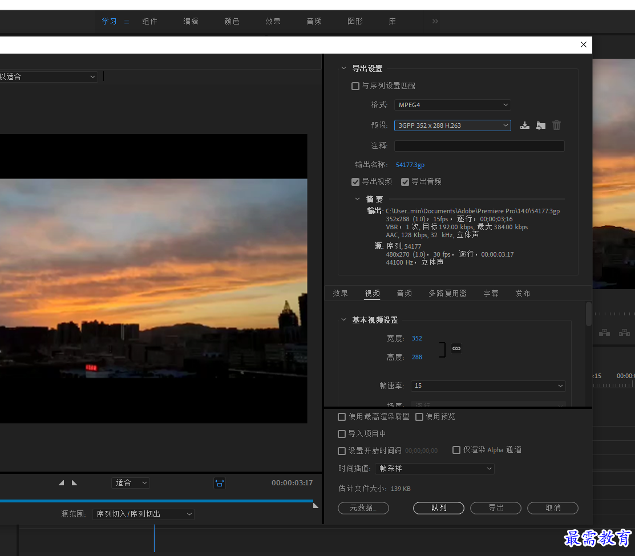Switch to the 多路复用器 tab
This screenshot has width=635, height=556.
447,293
